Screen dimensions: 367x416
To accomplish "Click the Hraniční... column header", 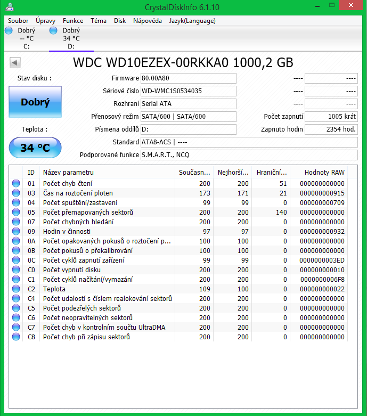I will coord(271,172).
